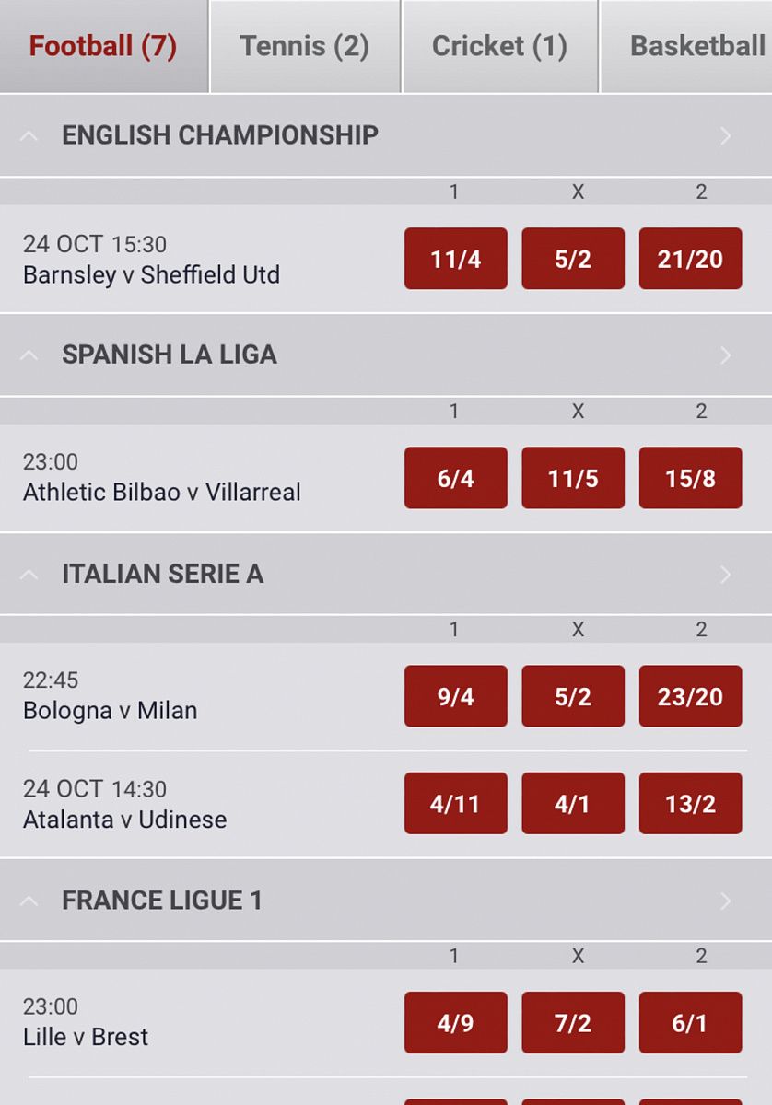Open France Ligue 1 right arrow

725,901
